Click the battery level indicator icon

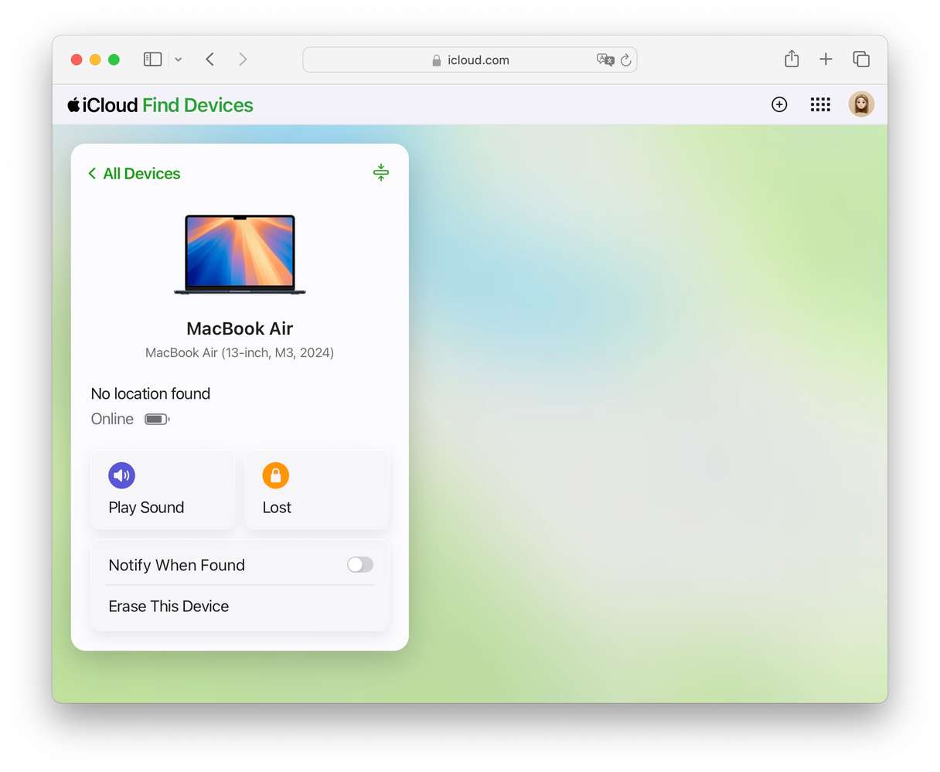point(157,419)
